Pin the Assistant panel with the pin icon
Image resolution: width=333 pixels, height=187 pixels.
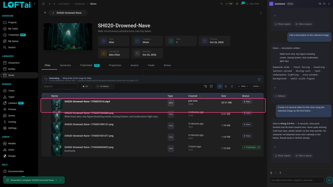(x=280, y=173)
